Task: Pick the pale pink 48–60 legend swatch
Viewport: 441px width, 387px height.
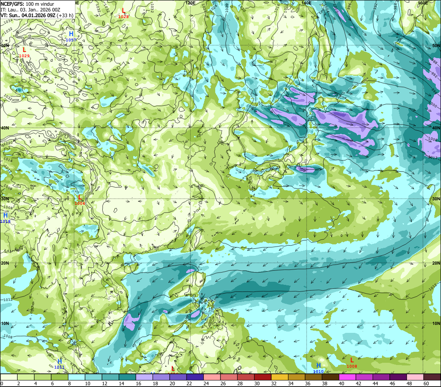Action: coord(415,377)
